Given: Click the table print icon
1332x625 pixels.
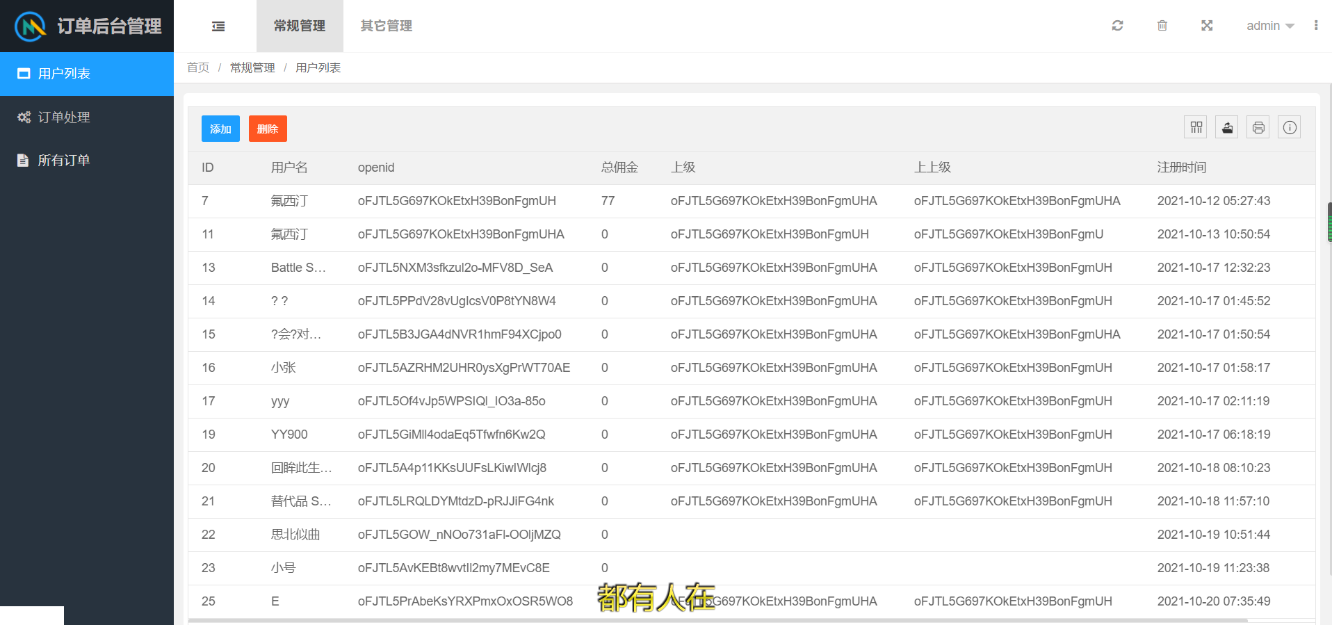Looking at the screenshot, I should click(x=1258, y=127).
